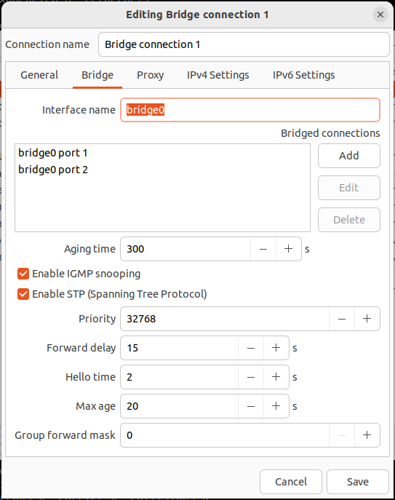
Task: Switch to the General tab
Action: (39, 75)
